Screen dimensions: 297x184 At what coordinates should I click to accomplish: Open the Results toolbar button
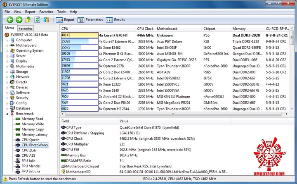point(115,20)
